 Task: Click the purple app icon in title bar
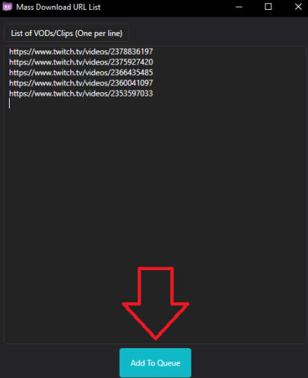tap(7, 7)
